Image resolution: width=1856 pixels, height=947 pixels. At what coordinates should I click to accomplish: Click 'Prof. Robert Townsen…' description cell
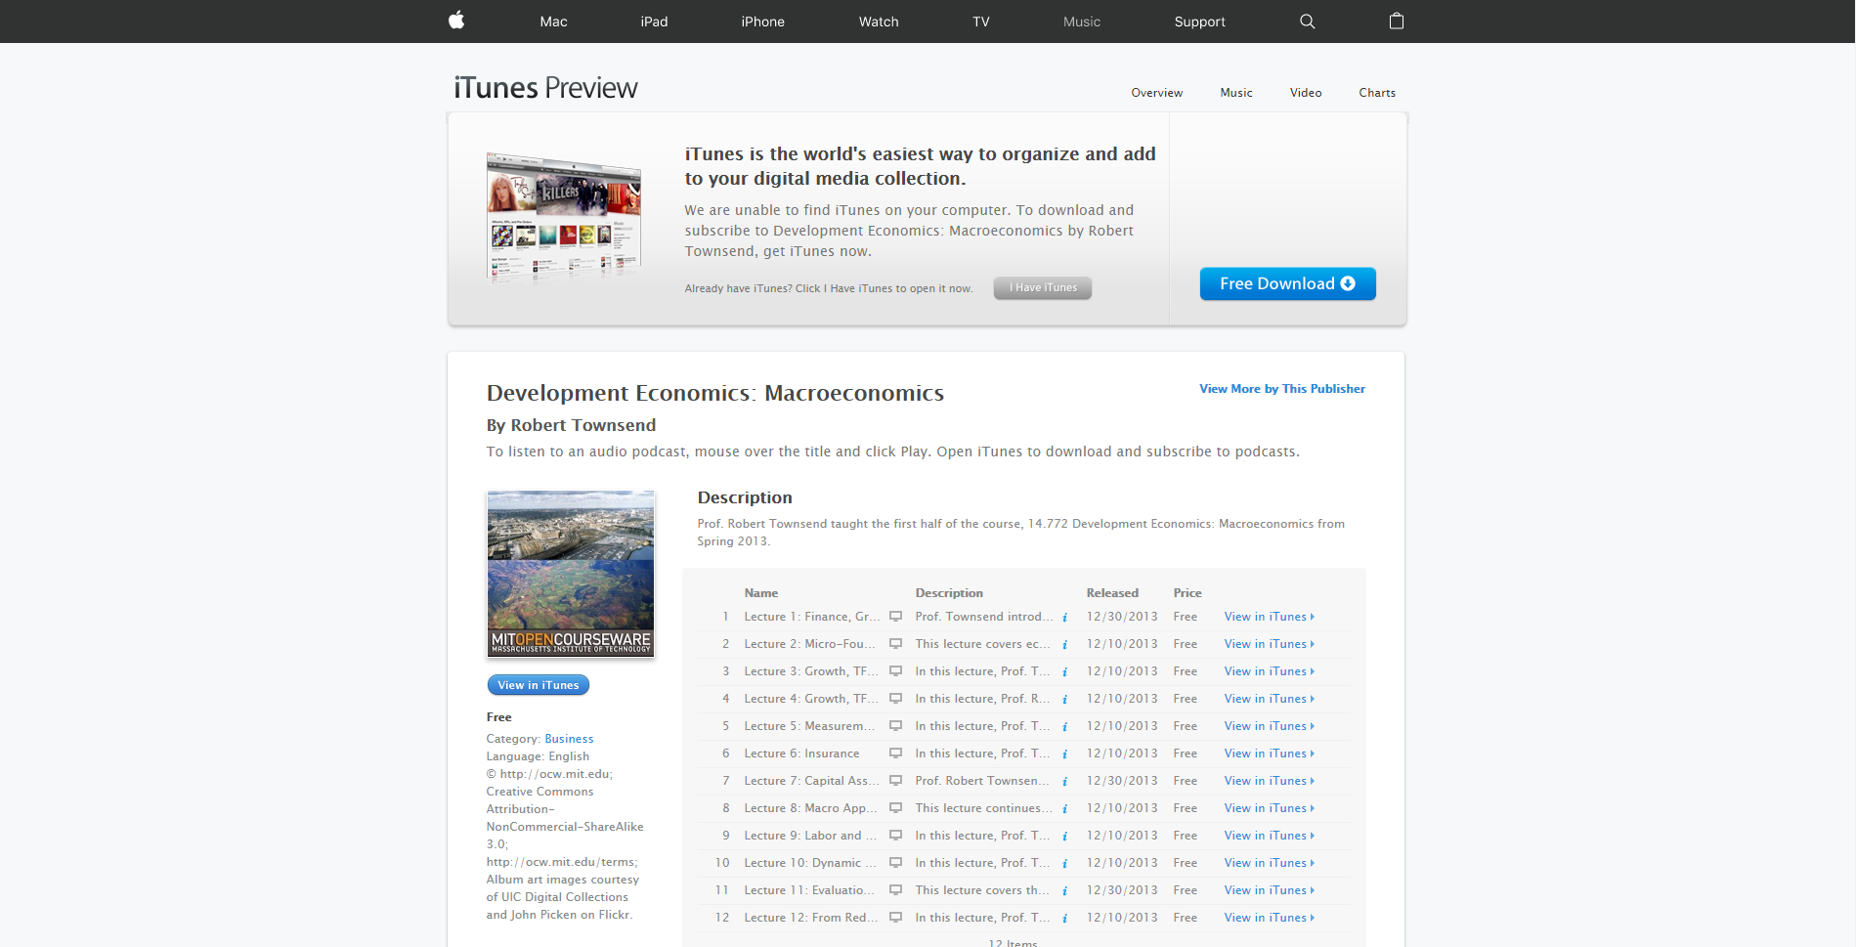pyautogui.click(x=982, y=781)
